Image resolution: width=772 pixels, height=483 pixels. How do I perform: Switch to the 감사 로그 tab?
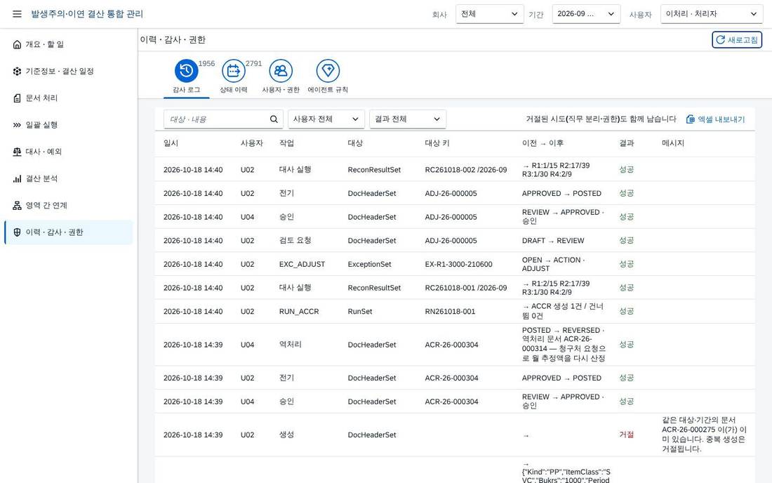[186, 79]
